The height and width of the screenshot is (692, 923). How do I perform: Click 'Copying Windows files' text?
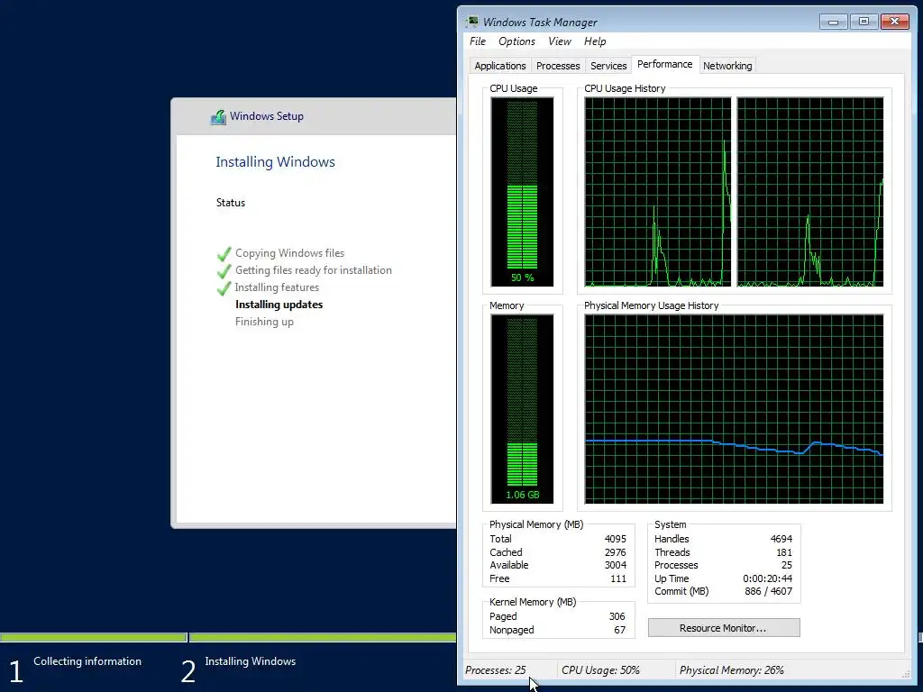click(289, 253)
